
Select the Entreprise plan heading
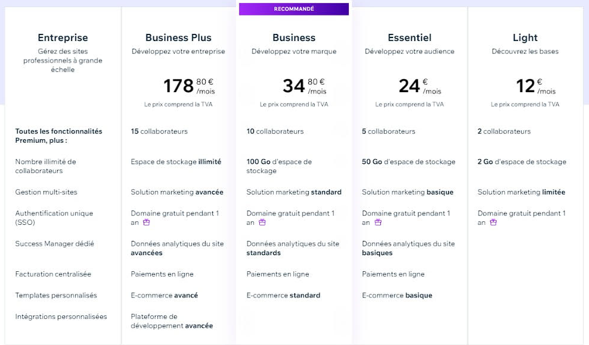(x=63, y=37)
